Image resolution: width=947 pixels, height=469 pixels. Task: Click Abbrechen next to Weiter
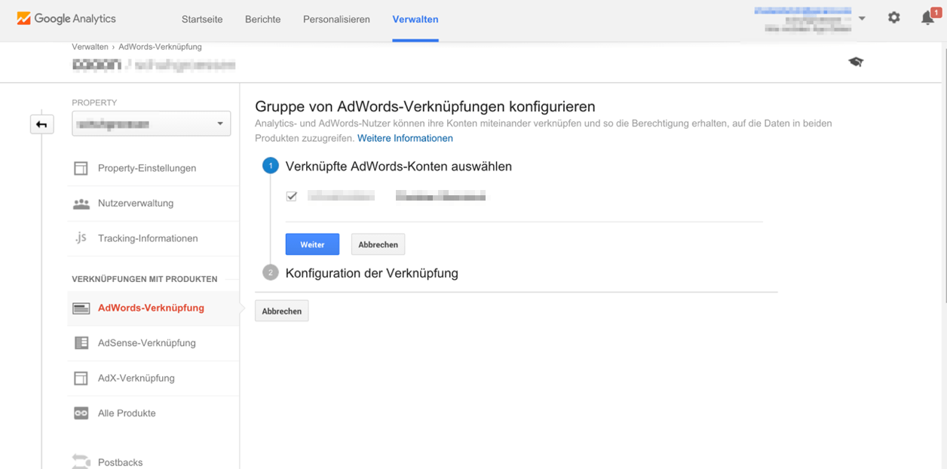[378, 244]
